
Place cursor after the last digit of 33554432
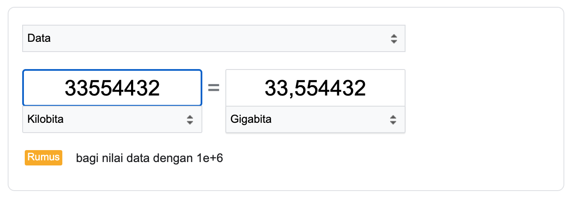[x=161, y=88]
